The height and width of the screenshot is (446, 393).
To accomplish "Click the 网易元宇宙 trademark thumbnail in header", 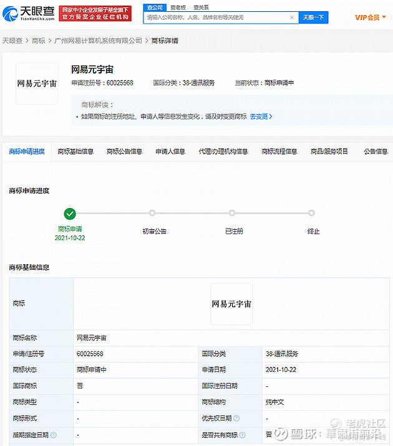I will (37, 83).
